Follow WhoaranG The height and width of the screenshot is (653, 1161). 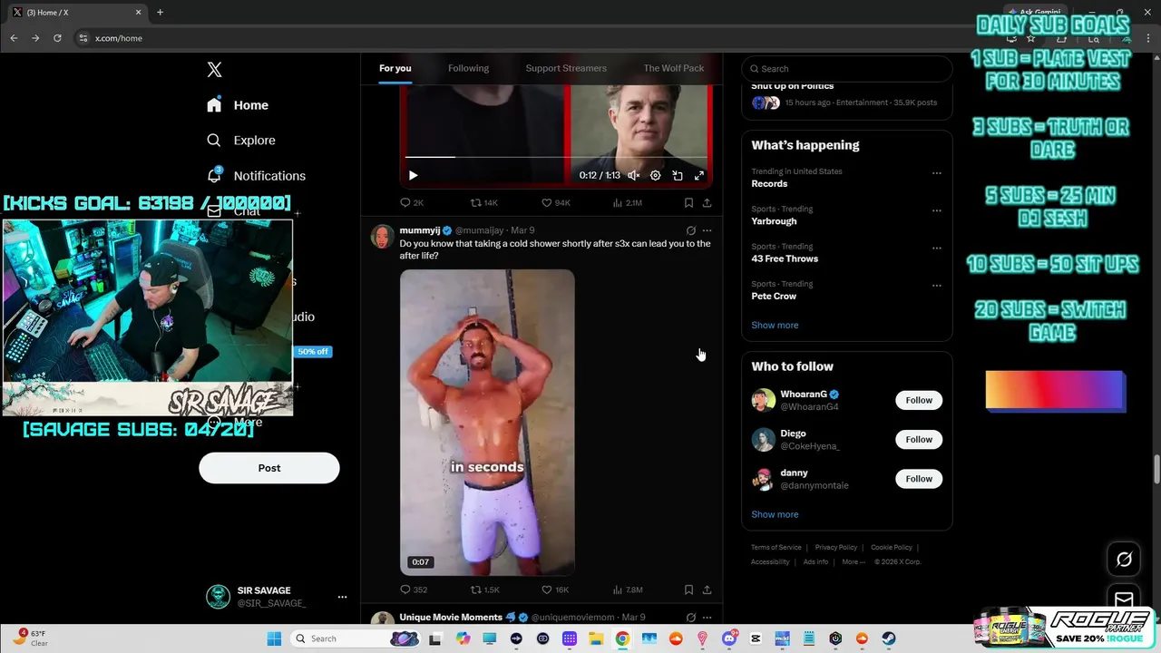click(919, 400)
